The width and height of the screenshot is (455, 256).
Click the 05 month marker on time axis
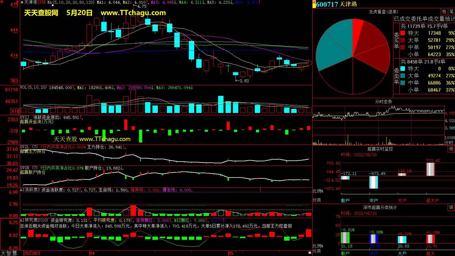(x=231, y=253)
